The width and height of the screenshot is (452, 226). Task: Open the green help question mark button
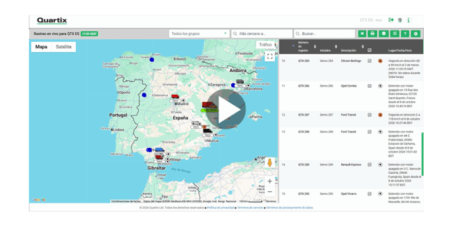[405, 34]
